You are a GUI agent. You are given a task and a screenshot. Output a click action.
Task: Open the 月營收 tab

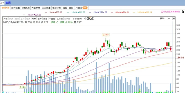81,8
